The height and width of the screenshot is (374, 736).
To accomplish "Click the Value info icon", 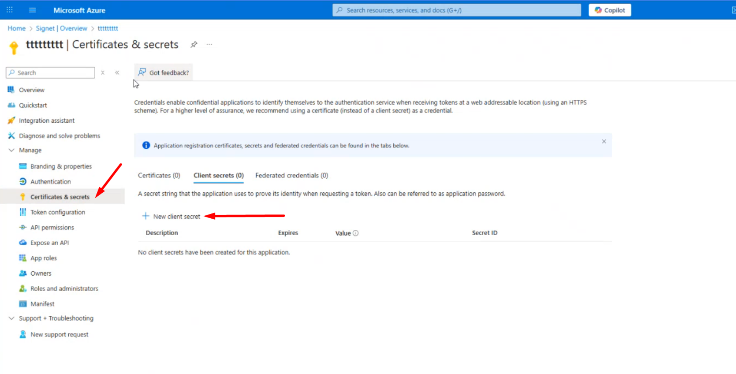I will [x=356, y=233].
